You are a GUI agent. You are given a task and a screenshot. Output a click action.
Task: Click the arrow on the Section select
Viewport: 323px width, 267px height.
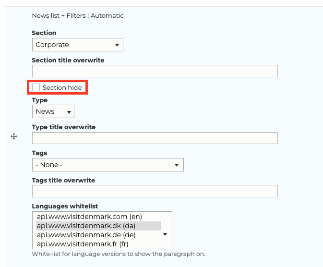pos(117,45)
